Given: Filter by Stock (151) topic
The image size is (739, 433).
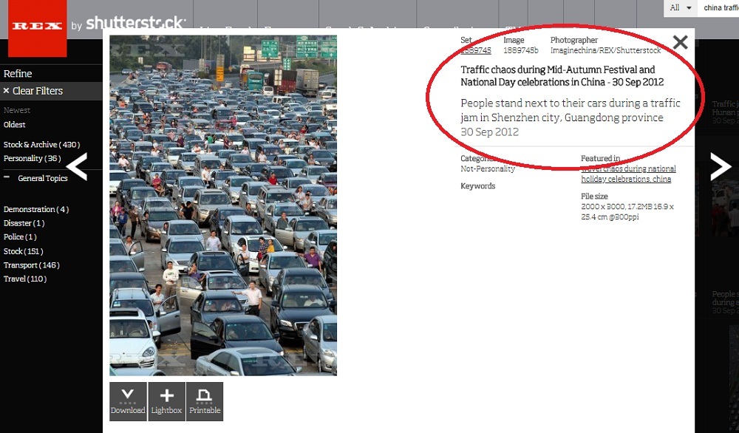Looking at the screenshot, I should [23, 251].
